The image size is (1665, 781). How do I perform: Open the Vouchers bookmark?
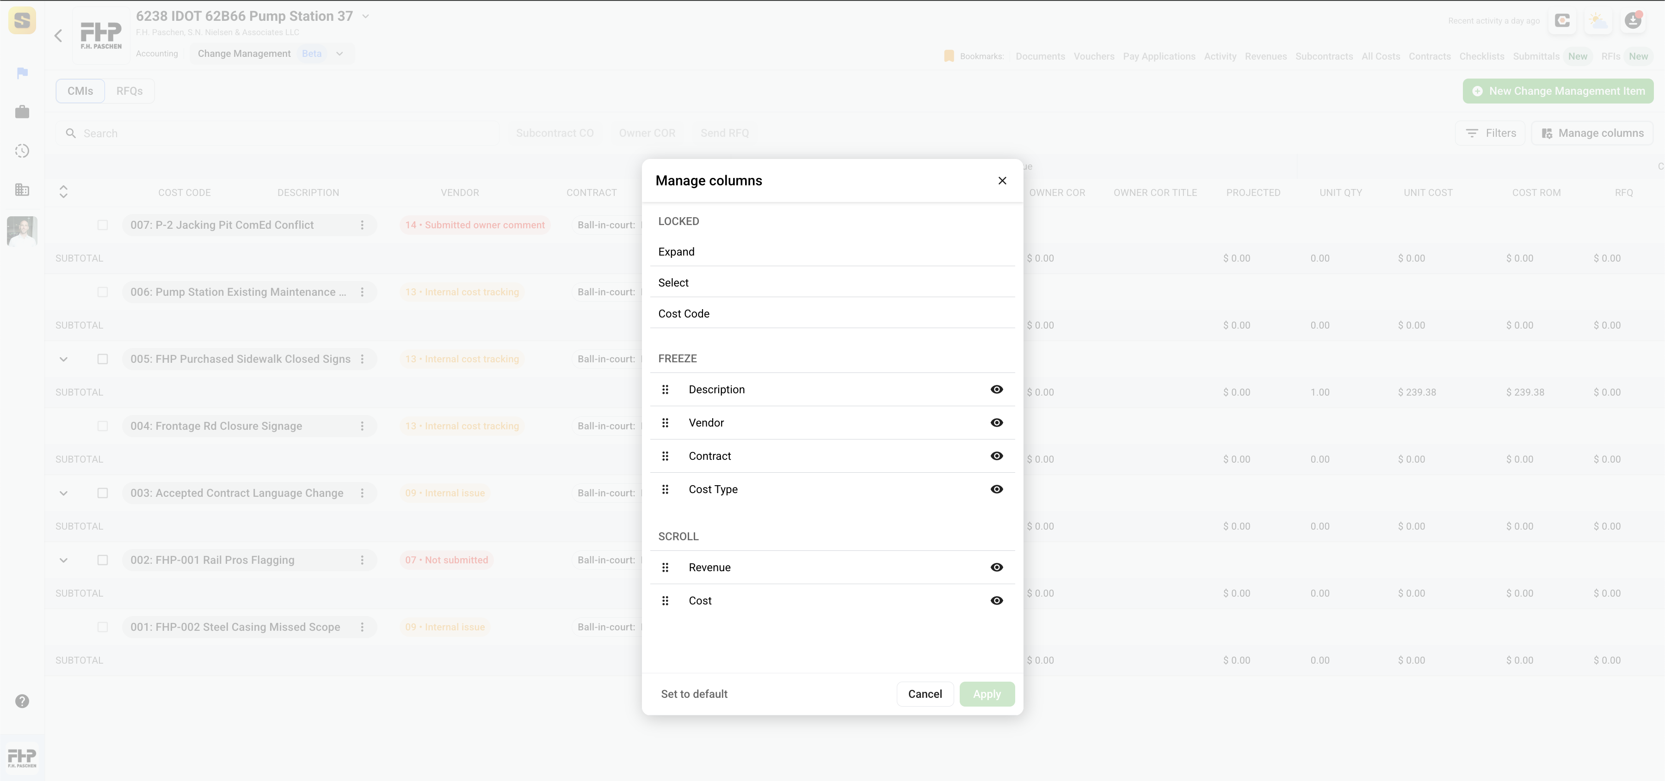pos(1094,56)
